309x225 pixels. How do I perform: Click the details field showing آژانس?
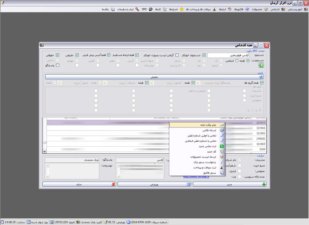click(x=140, y=160)
